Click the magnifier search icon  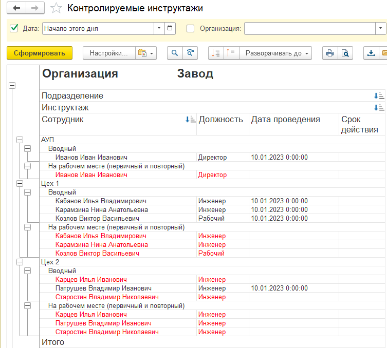point(175,53)
